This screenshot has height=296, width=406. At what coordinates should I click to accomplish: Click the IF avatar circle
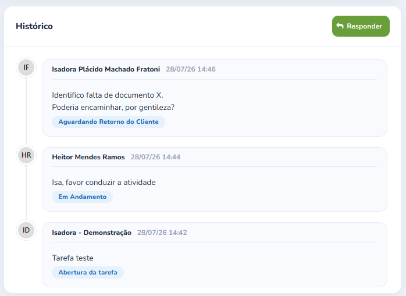tap(26, 67)
